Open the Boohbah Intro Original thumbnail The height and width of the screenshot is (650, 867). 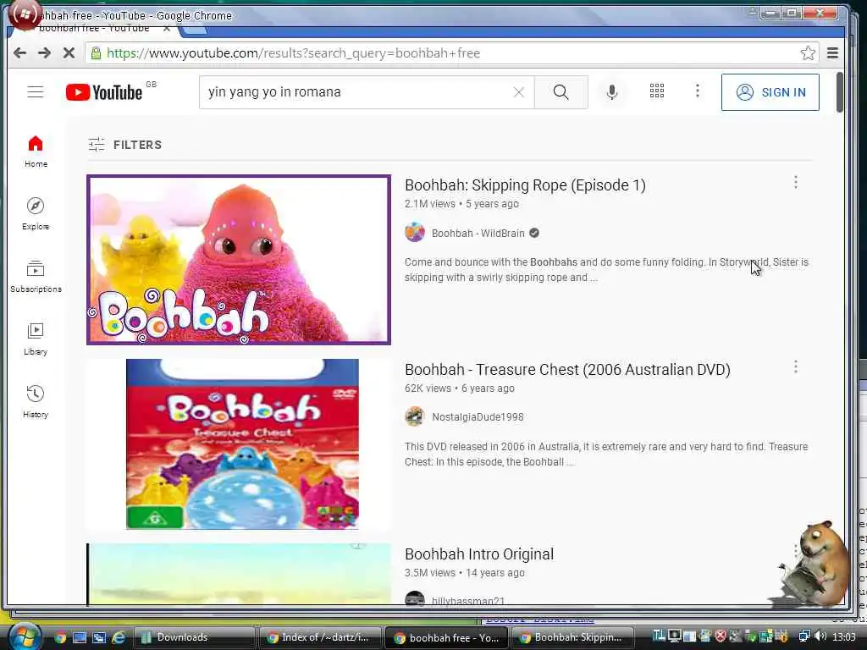coord(239,574)
